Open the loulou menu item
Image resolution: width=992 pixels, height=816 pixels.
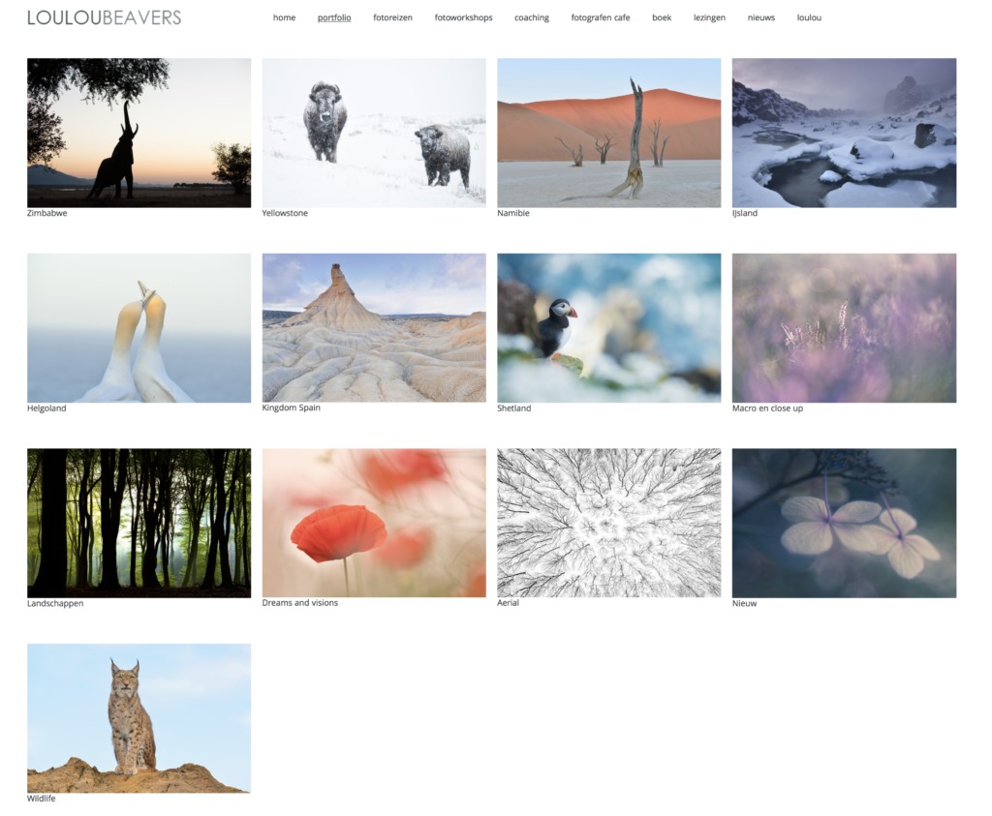(x=809, y=17)
